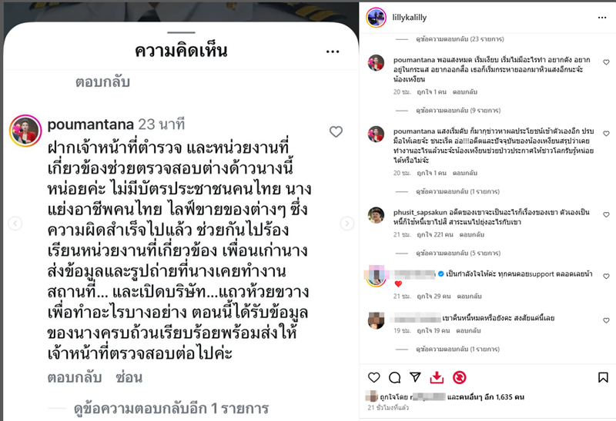Open the three-dot menu beside ความคิดเห็น
The width and height of the screenshot is (616, 421).
click(333, 51)
